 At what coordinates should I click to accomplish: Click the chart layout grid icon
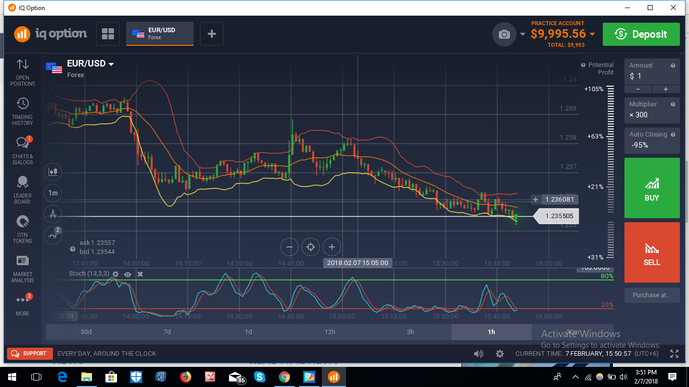pyautogui.click(x=108, y=34)
